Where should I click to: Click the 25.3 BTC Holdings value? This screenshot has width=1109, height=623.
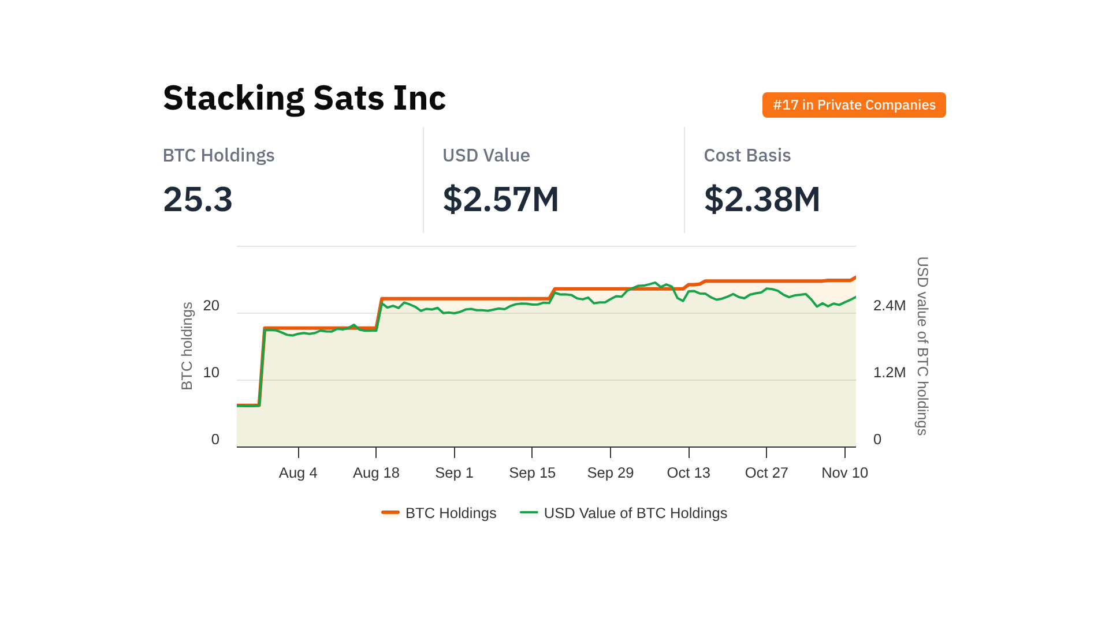[x=198, y=199]
